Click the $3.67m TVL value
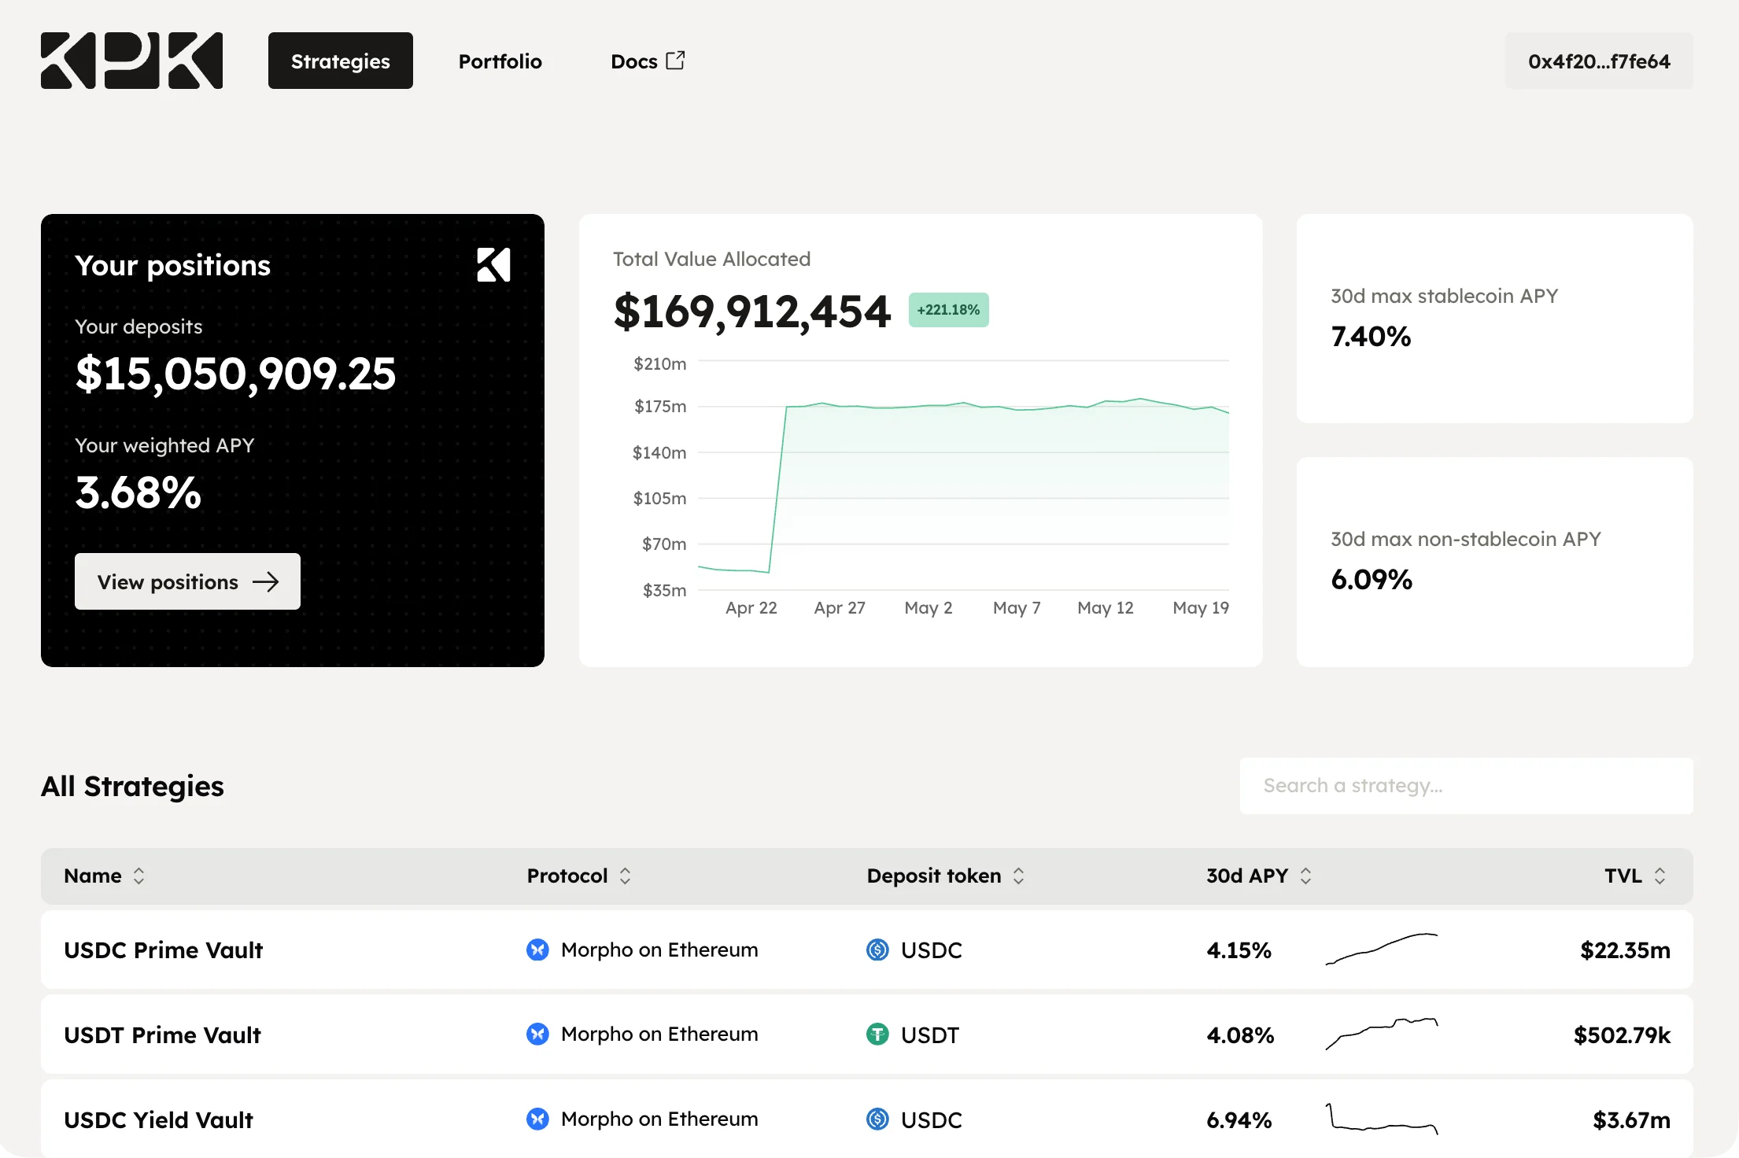This screenshot has height=1158, width=1739. tap(1631, 1120)
